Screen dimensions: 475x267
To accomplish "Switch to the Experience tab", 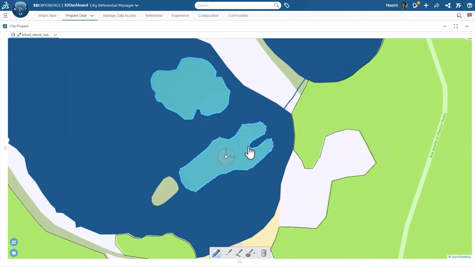I will [x=180, y=15].
